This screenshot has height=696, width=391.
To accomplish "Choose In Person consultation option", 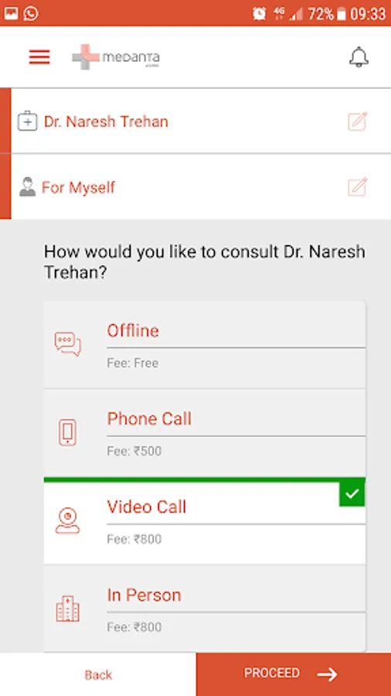I will [204, 609].
